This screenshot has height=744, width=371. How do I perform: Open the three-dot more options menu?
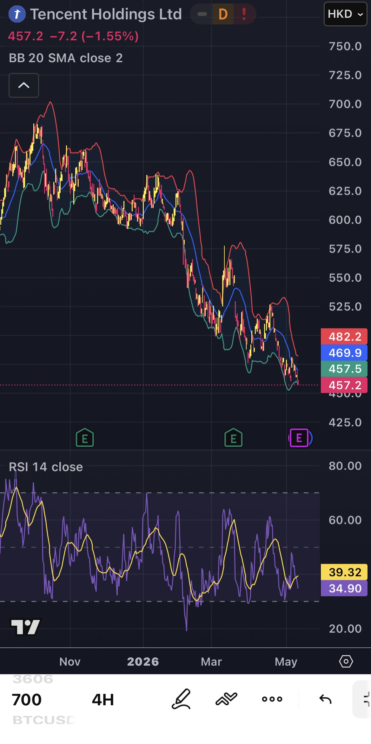272,699
